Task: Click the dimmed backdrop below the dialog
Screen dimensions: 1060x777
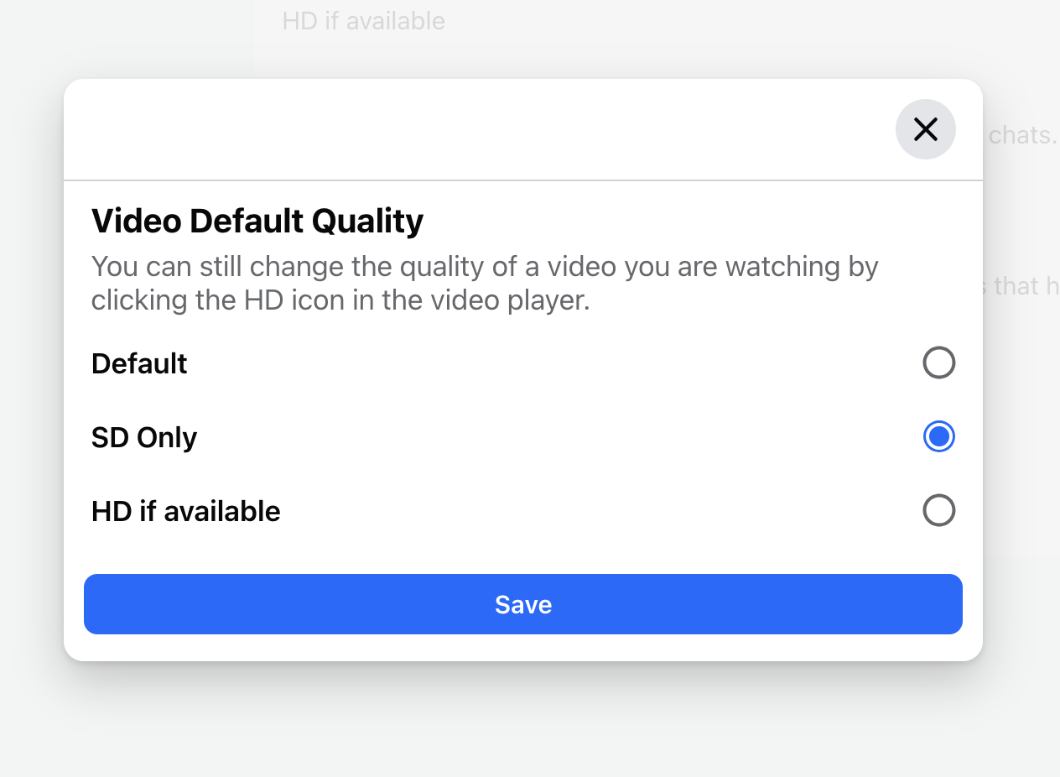Action: pyautogui.click(x=523, y=722)
